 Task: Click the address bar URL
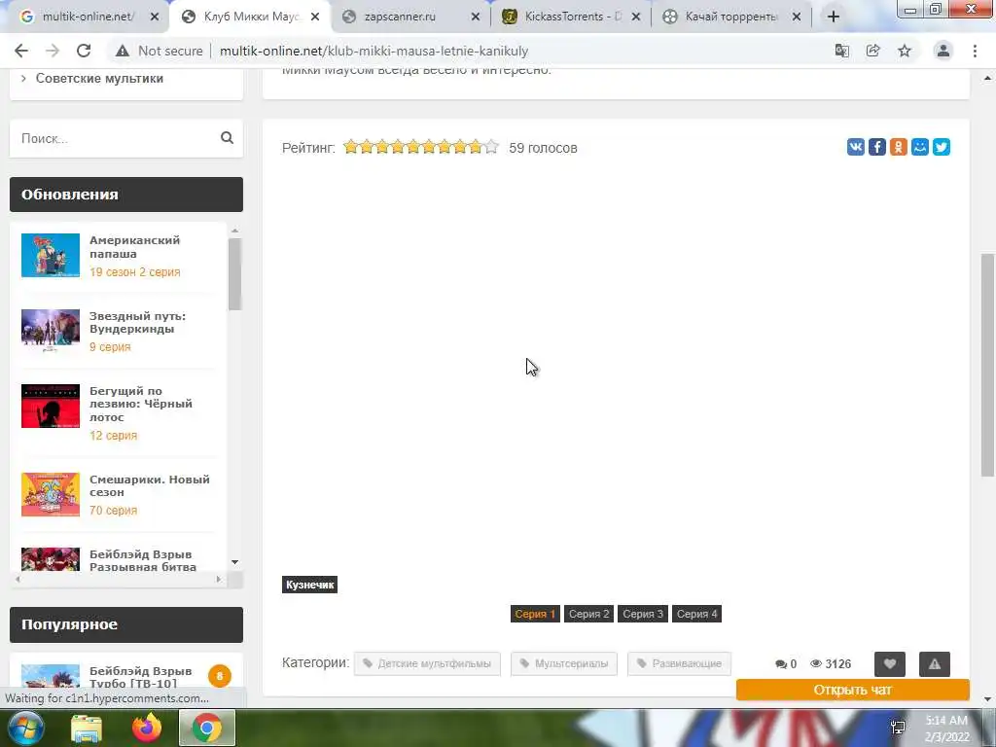374,51
